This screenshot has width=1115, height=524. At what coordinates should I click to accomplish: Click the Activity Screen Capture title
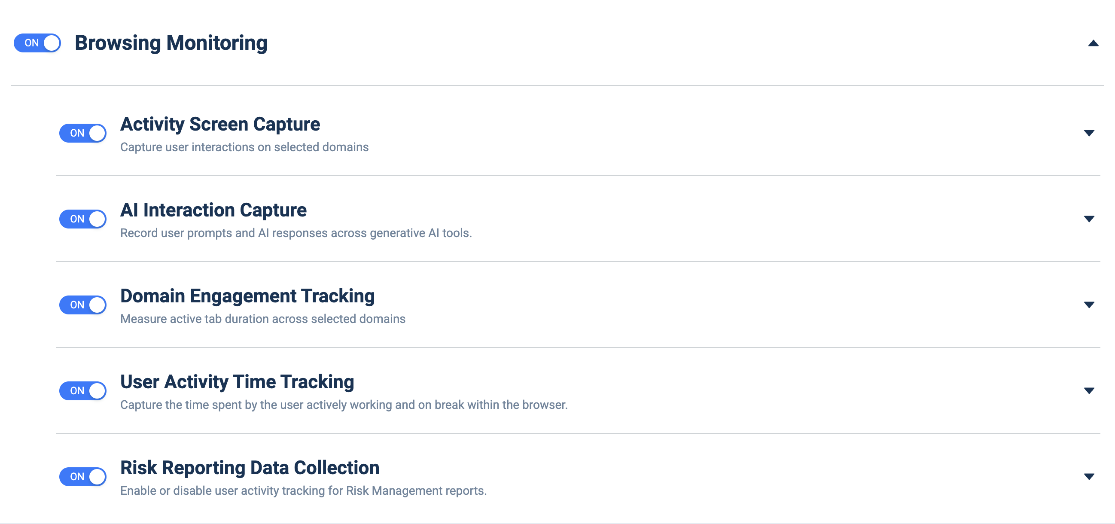point(220,124)
